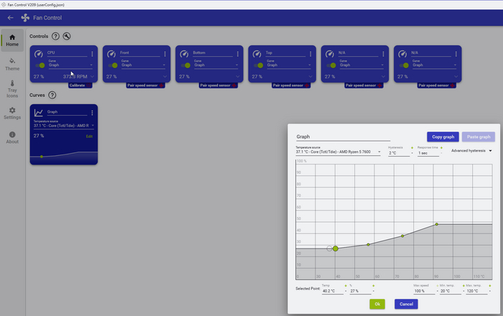Decrease Max. temp. with its minus stepper

[x=490, y=292]
